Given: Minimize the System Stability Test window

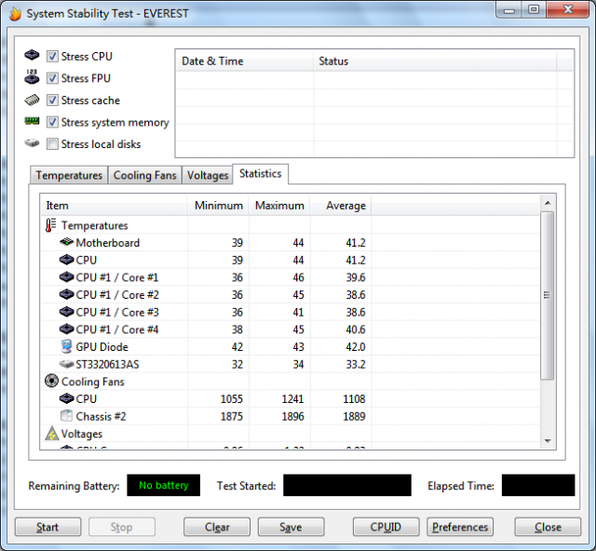Looking at the screenshot, I should coord(509,9).
